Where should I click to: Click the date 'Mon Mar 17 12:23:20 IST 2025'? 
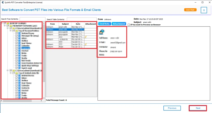click(151, 19)
